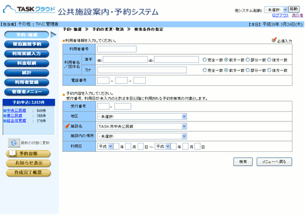Screen dimensions: 305x218
Task: Click the ログアウト link
Action: pos(281,15)
